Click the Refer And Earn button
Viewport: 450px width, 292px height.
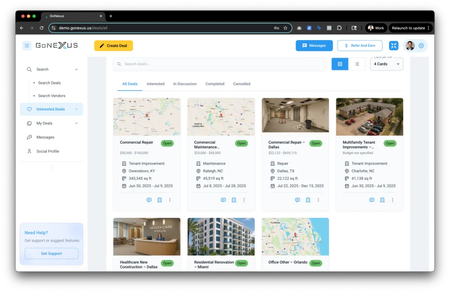point(360,46)
